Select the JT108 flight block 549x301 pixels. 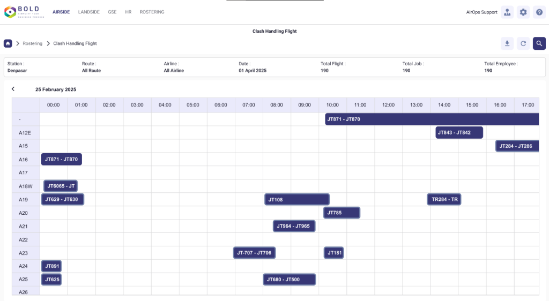pos(296,199)
